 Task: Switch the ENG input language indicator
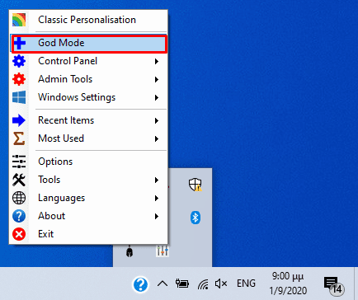(x=246, y=284)
